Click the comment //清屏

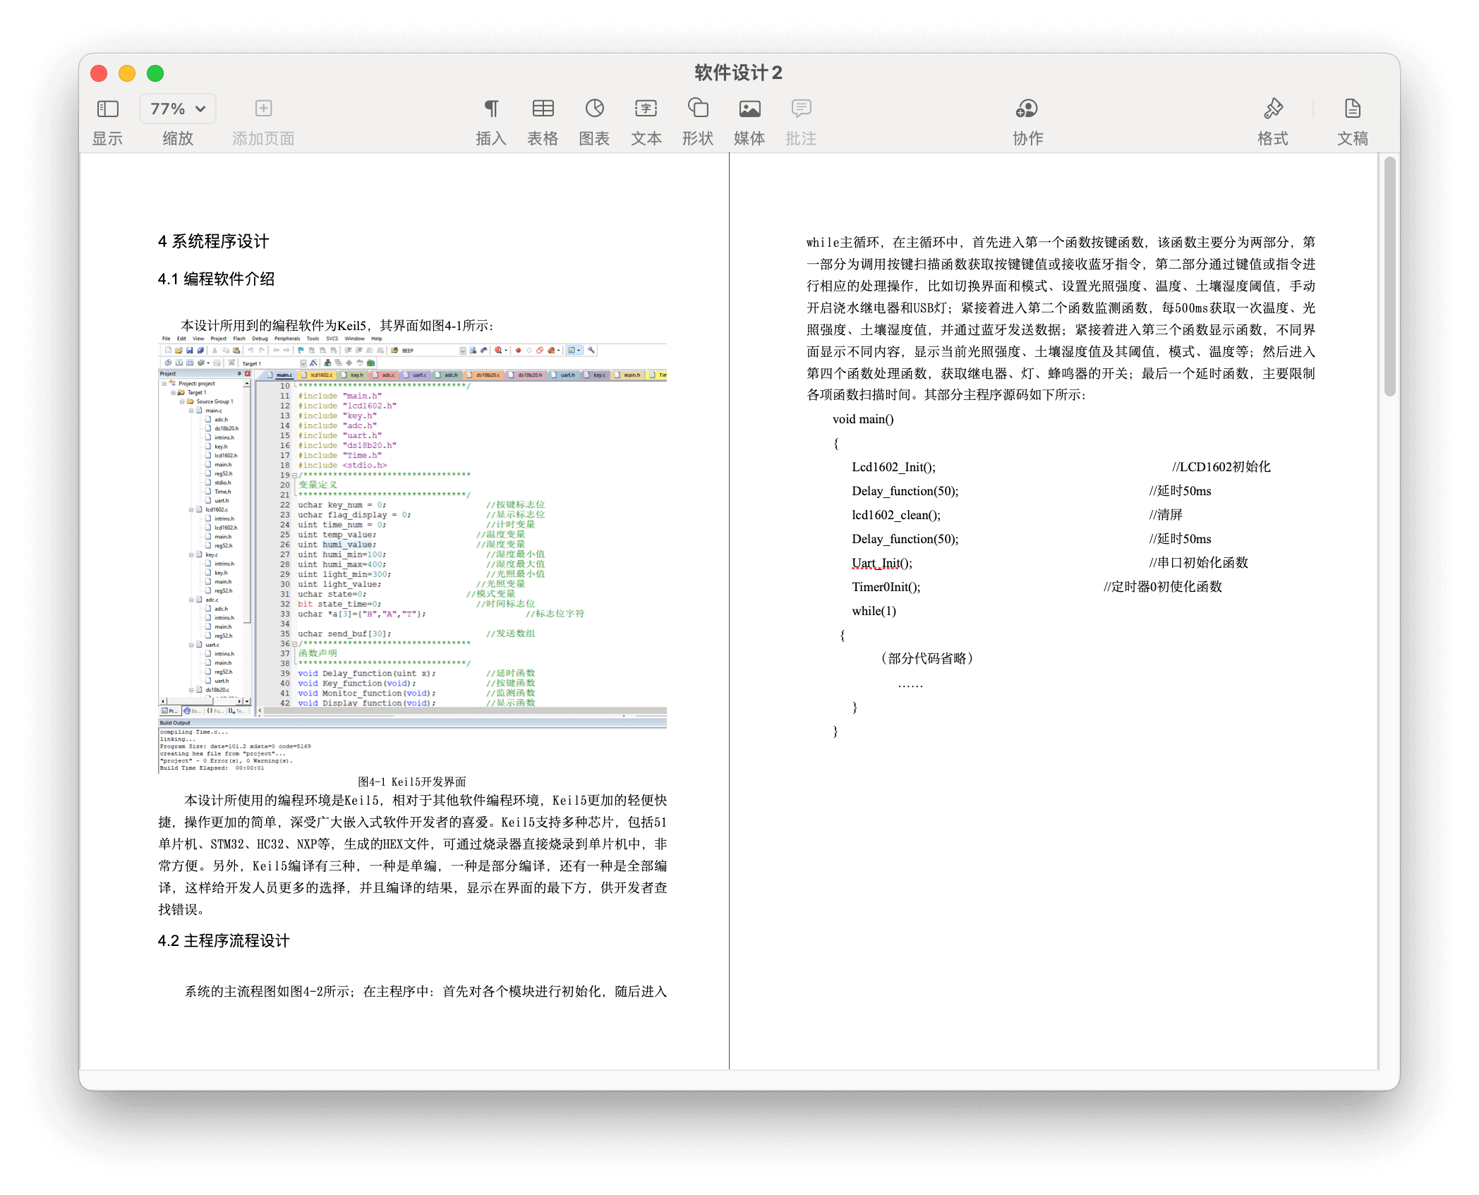point(1166,515)
